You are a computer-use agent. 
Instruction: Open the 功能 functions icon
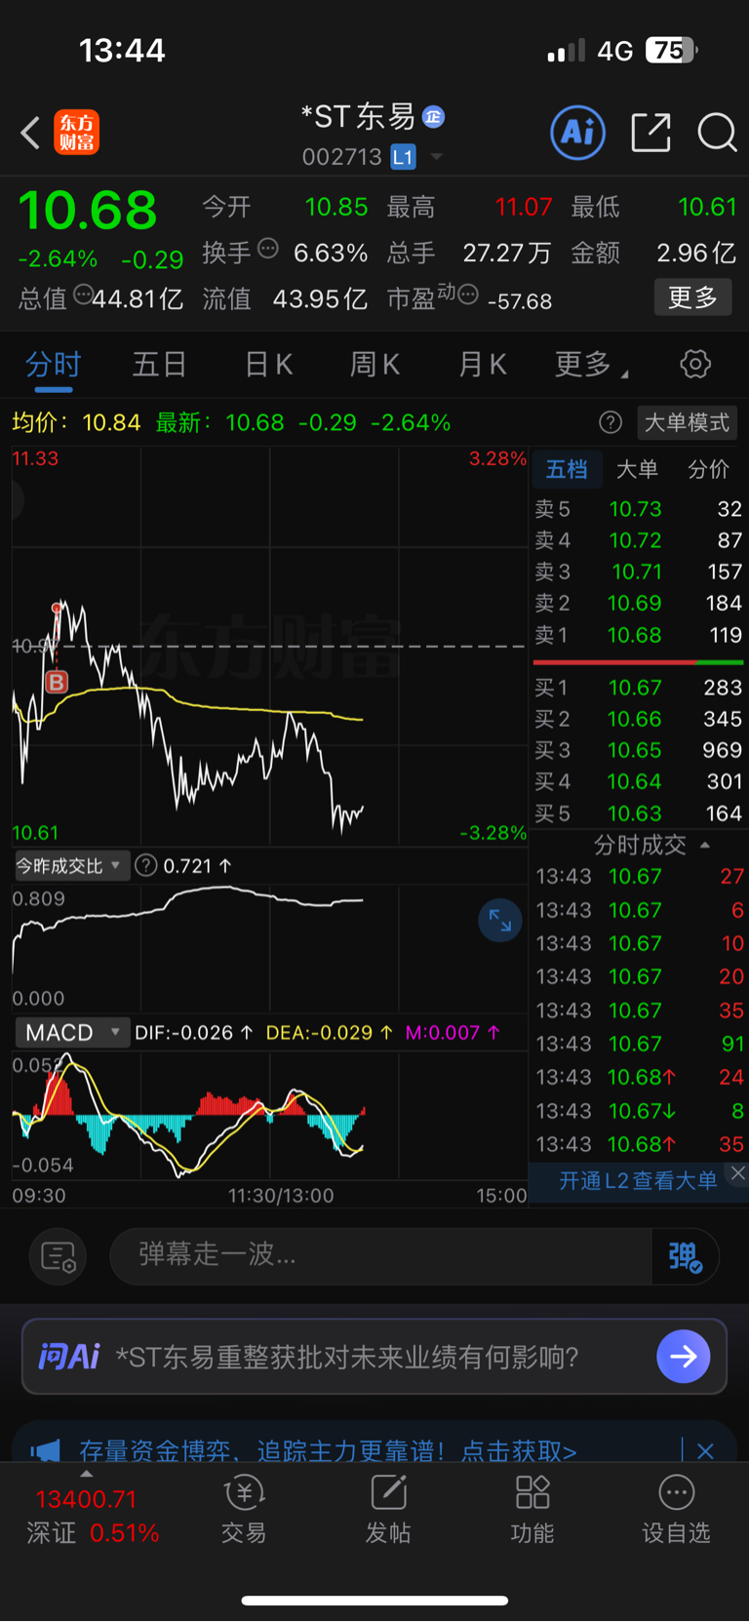[532, 1510]
